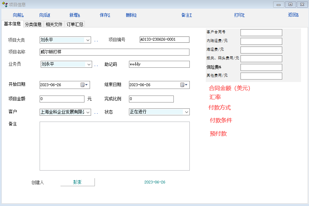Select the 订单汇总 tab
This screenshot has width=309, height=206.
tap(75, 24)
